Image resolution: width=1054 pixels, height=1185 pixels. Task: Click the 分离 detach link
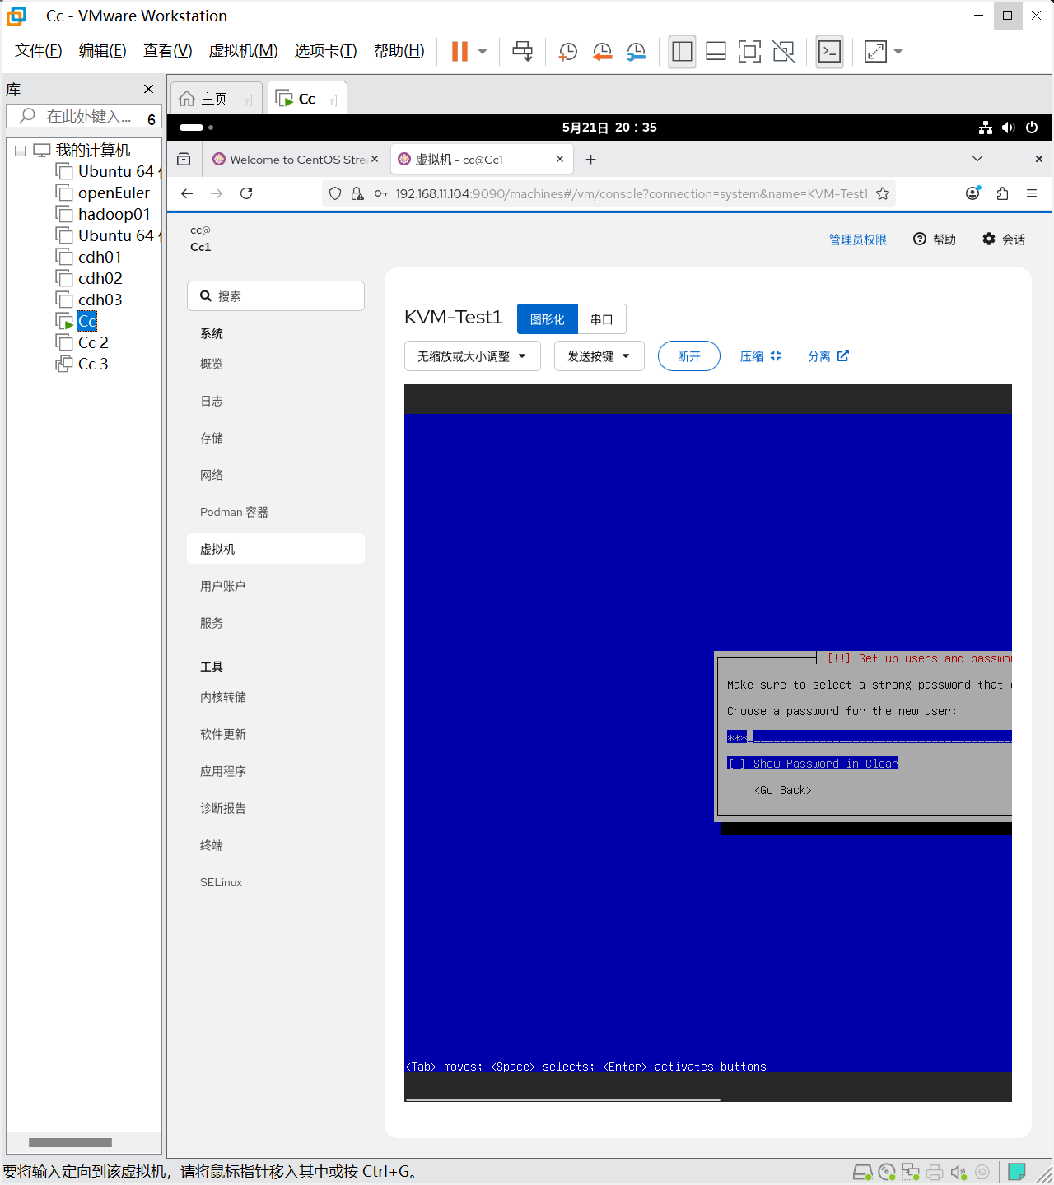(x=828, y=356)
